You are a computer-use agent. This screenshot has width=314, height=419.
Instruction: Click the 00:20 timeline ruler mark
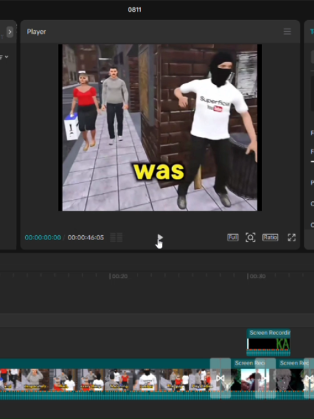click(x=118, y=276)
